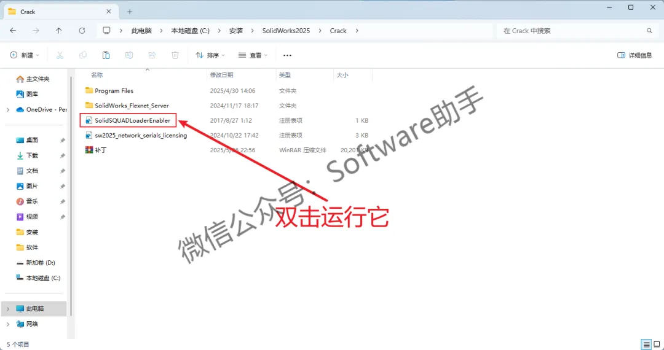Open 本地磁盘 (C:) in sidebar

coord(38,278)
